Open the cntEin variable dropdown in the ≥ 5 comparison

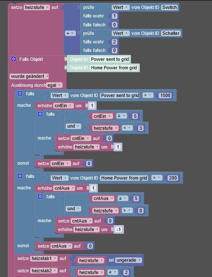click(102, 116)
